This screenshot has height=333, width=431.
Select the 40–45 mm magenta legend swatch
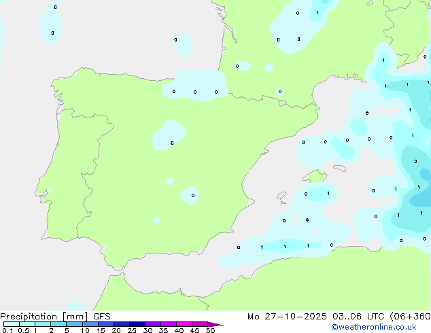(x=184, y=324)
